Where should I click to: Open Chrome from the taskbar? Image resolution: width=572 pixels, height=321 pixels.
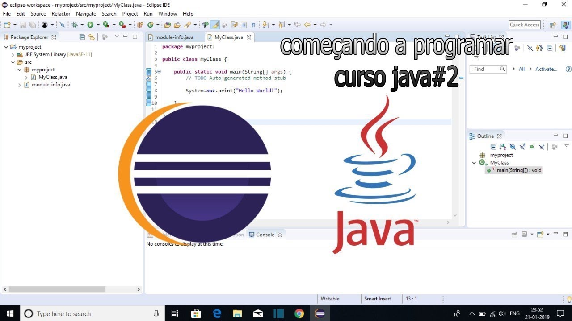point(299,313)
